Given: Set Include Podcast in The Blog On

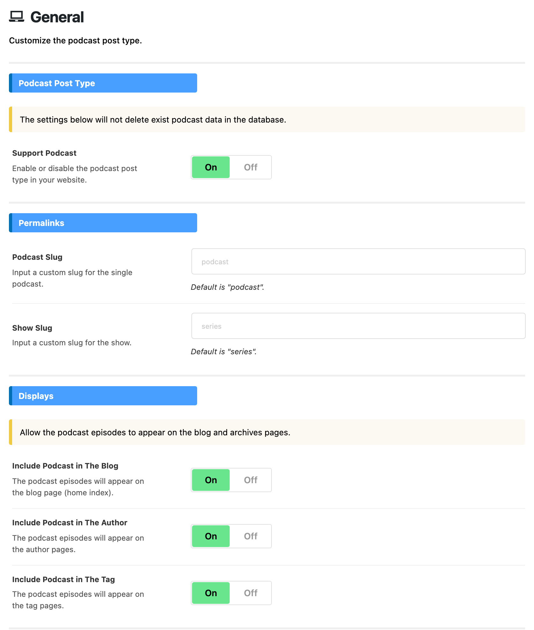Looking at the screenshot, I should click(x=211, y=480).
